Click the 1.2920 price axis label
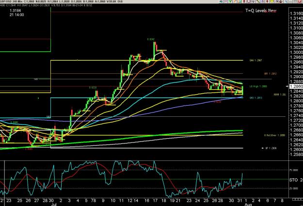303x206 pixels. click(296, 72)
